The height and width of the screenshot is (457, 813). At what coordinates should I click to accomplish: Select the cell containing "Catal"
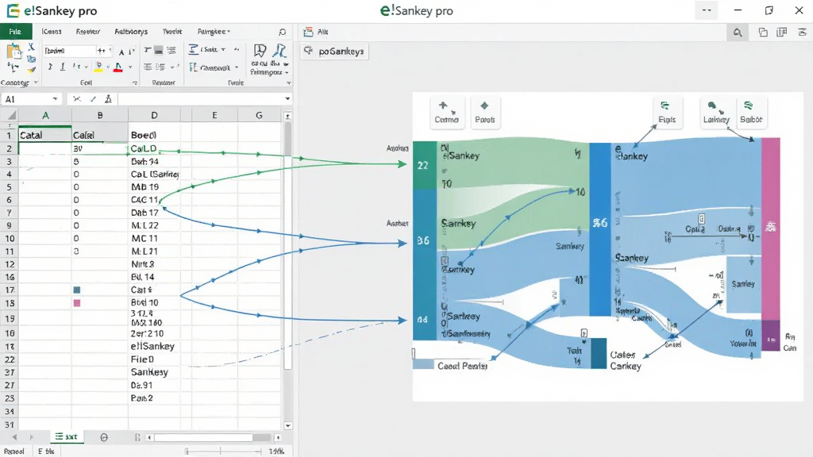(44, 135)
